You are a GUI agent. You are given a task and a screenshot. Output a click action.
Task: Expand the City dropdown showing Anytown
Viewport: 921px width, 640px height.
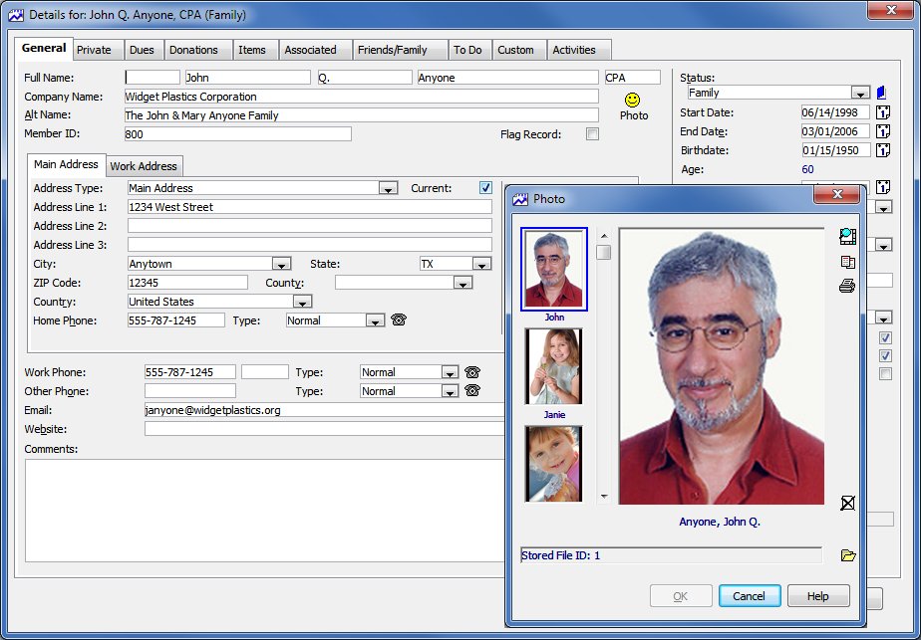coord(281,264)
